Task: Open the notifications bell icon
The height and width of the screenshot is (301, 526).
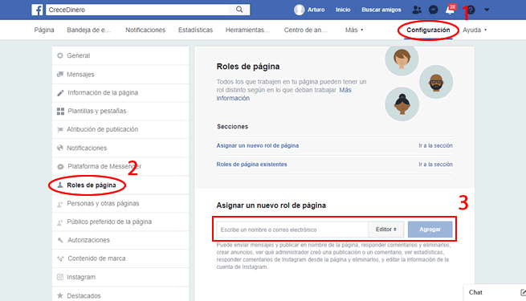Action: pyautogui.click(x=450, y=10)
